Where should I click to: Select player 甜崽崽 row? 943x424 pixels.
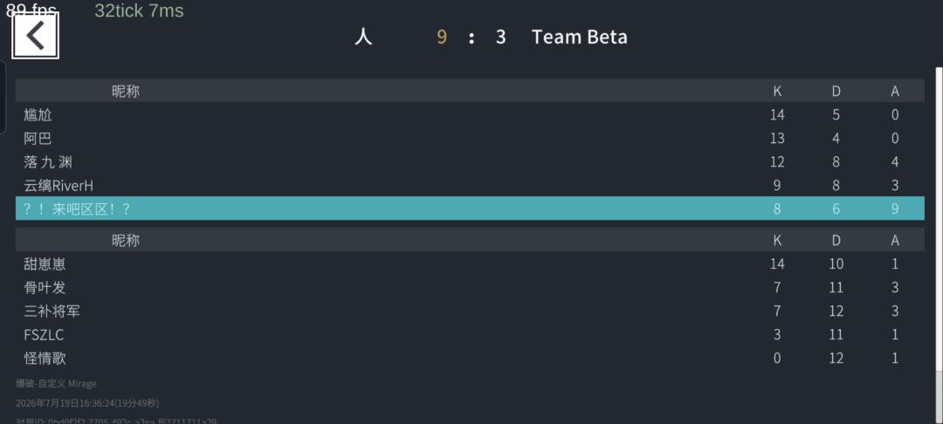[470, 263]
